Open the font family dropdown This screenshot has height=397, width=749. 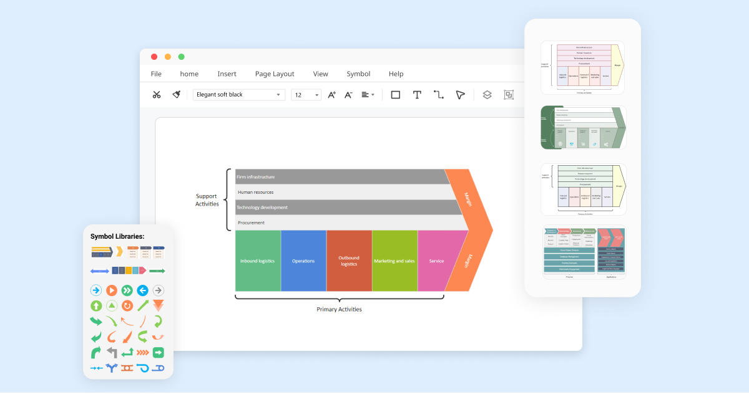pyautogui.click(x=239, y=94)
